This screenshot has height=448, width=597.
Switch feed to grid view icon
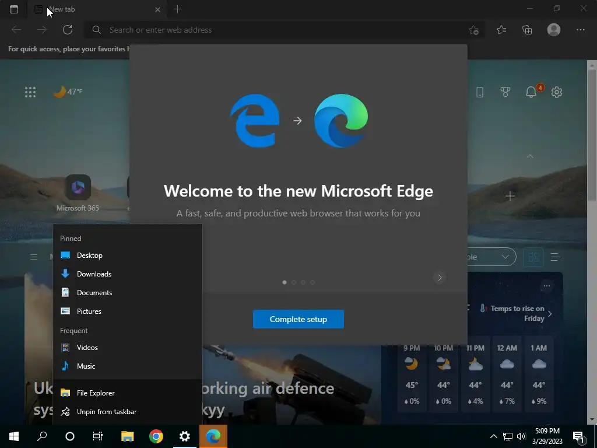click(x=533, y=257)
